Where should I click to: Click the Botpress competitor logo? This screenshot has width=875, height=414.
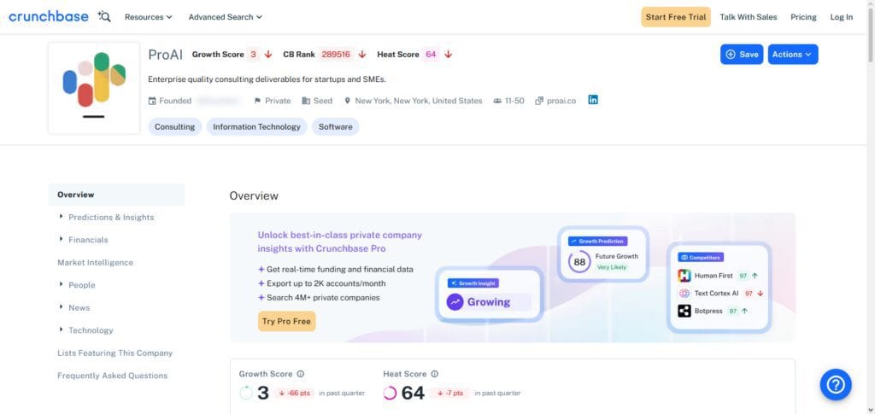coord(684,311)
